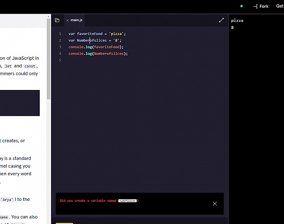Click the 8 output in console
Screen dimensions: 284x224
[x=232, y=27]
